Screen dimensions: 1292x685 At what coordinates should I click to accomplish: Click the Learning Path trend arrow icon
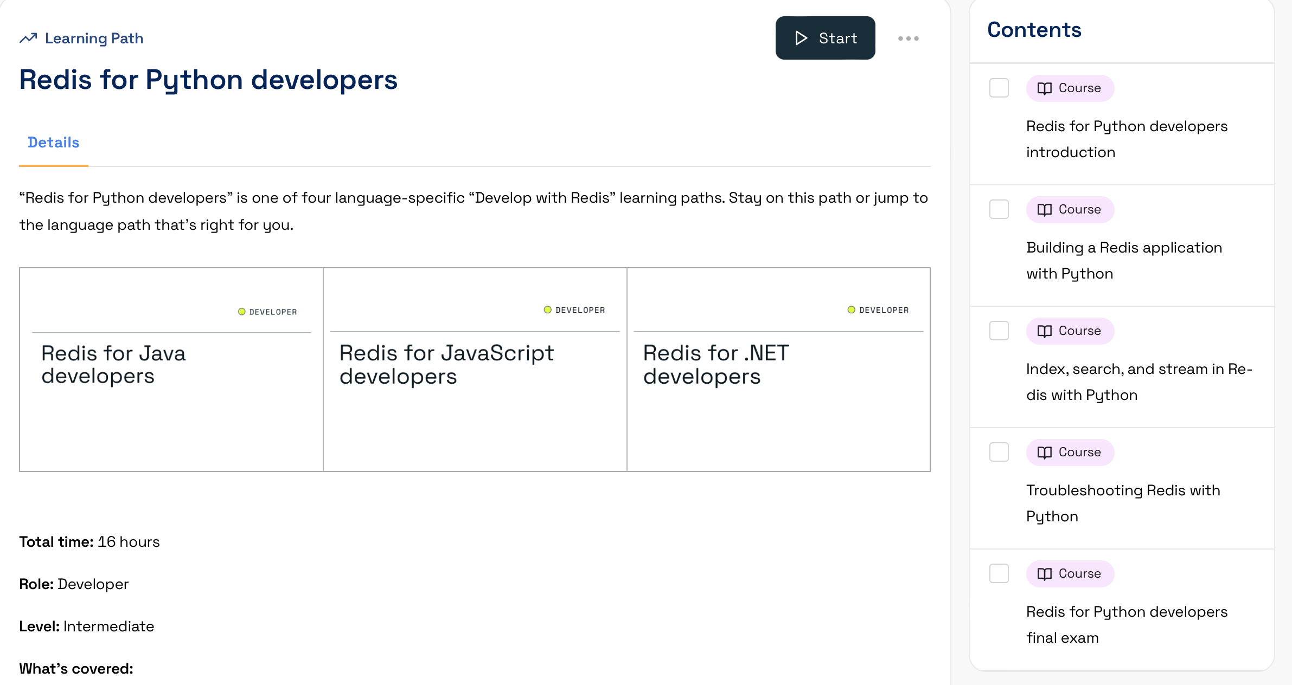click(x=28, y=38)
